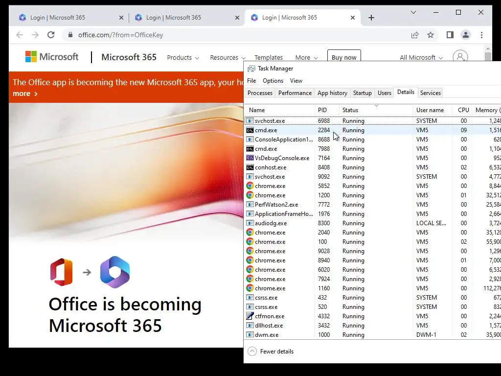
Task: Sort by the CPU column header
Action: pyautogui.click(x=462, y=110)
